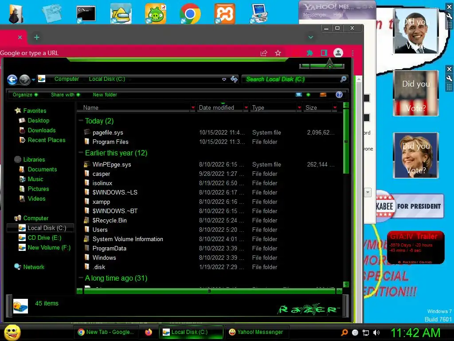
Task: Open Explorer help question-mark icon
Action: (339, 95)
